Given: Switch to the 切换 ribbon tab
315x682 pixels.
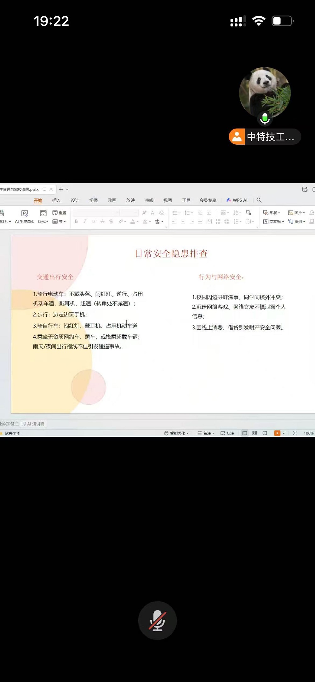Looking at the screenshot, I should pyautogui.click(x=94, y=200).
